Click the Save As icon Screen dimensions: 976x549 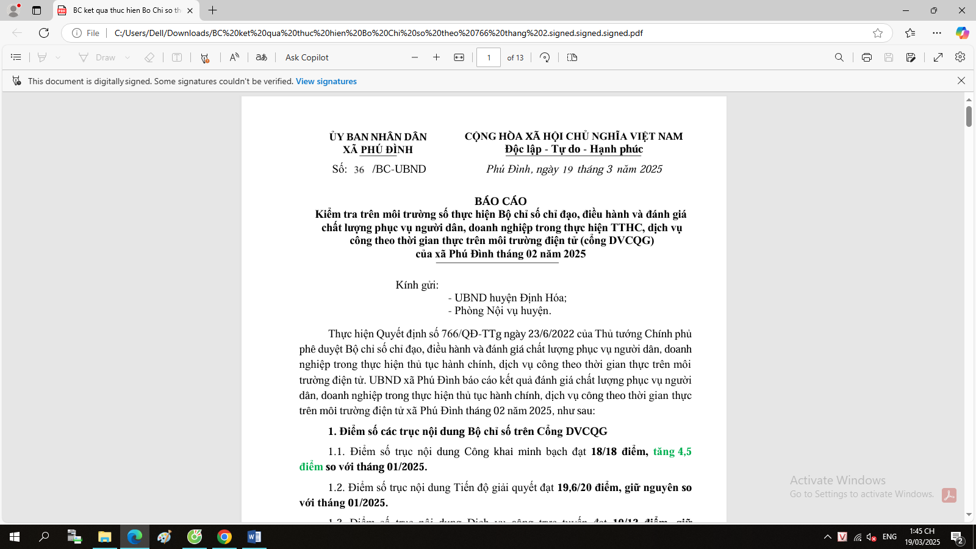click(x=911, y=57)
